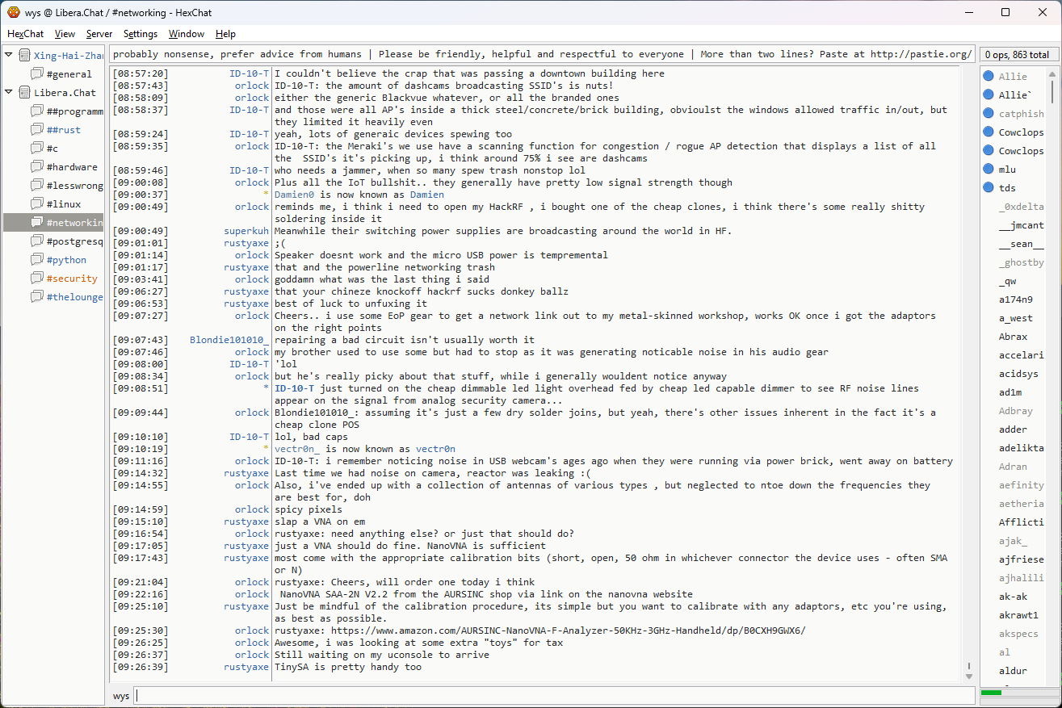Click the green lag meter bar
Viewport: 1062px width, 708px height.
pos(991,693)
